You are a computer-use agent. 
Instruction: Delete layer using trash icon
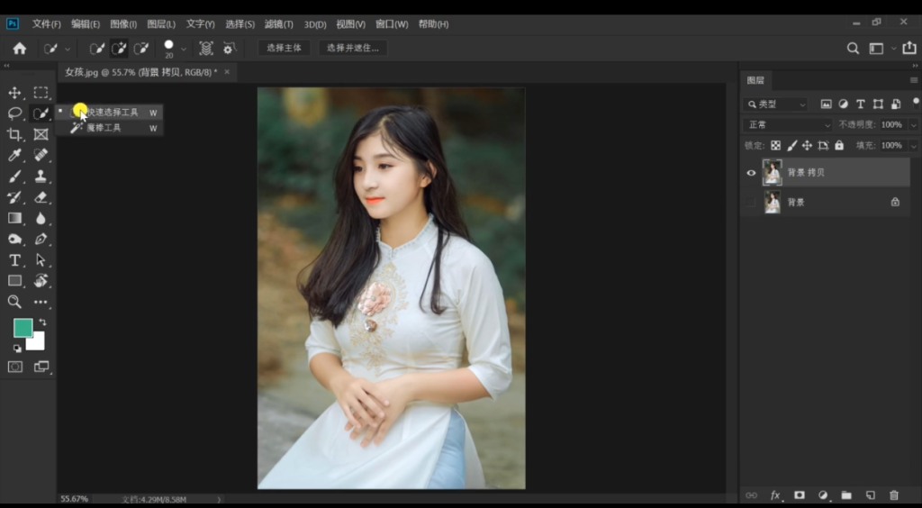coord(894,495)
